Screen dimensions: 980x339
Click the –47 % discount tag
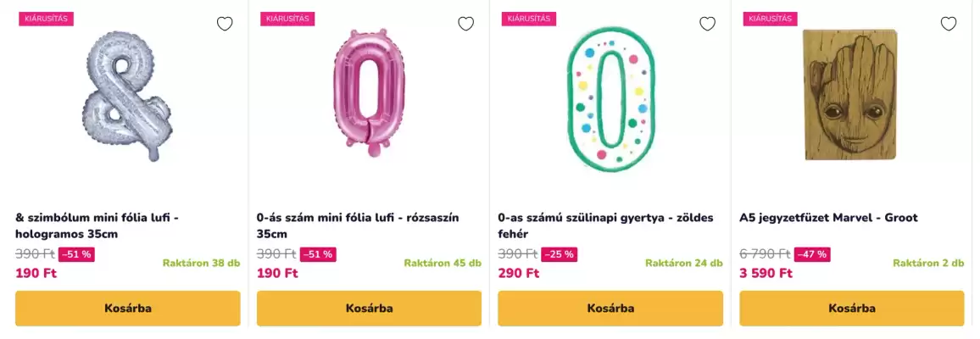[x=812, y=254]
